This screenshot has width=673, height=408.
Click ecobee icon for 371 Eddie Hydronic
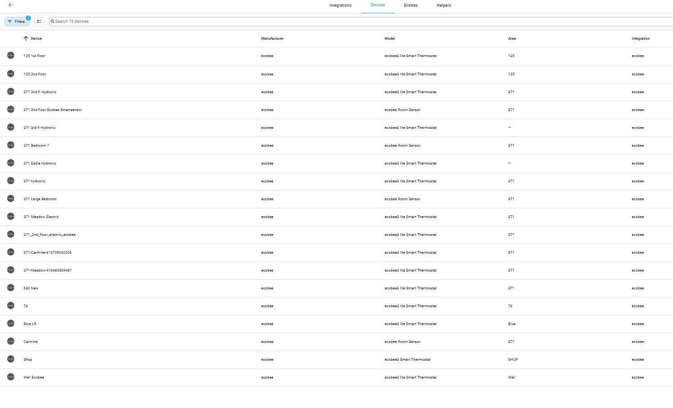click(11, 163)
